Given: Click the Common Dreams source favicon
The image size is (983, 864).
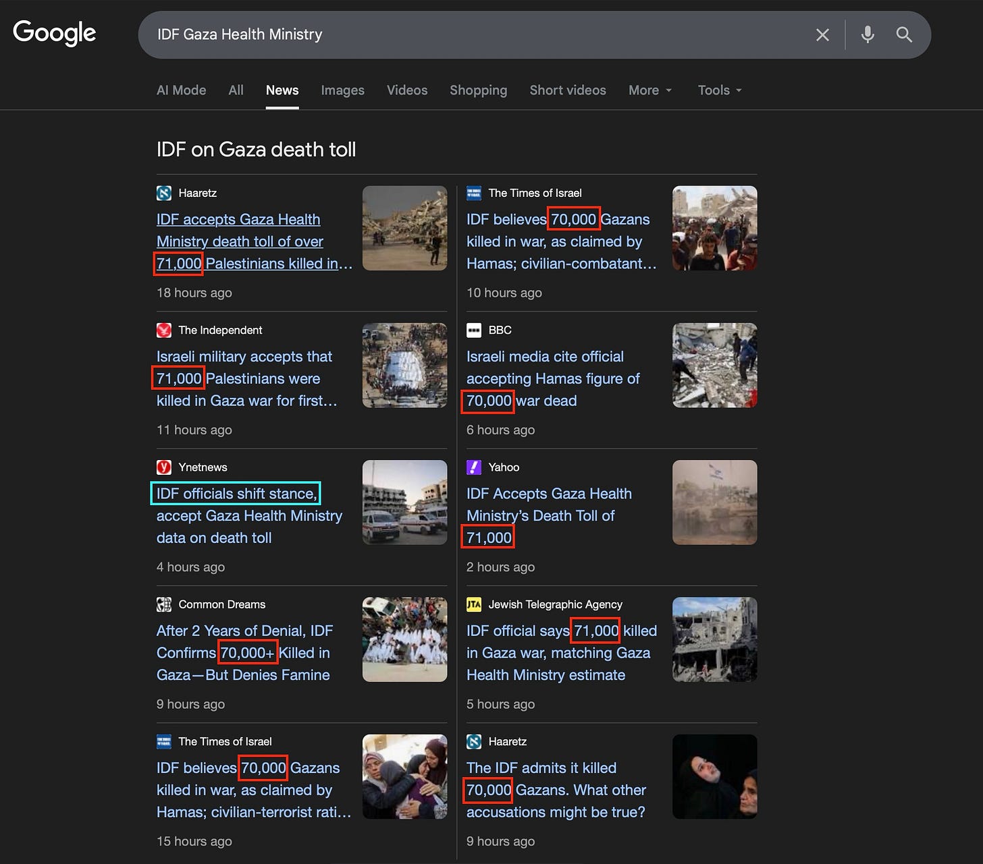Looking at the screenshot, I should [164, 604].
